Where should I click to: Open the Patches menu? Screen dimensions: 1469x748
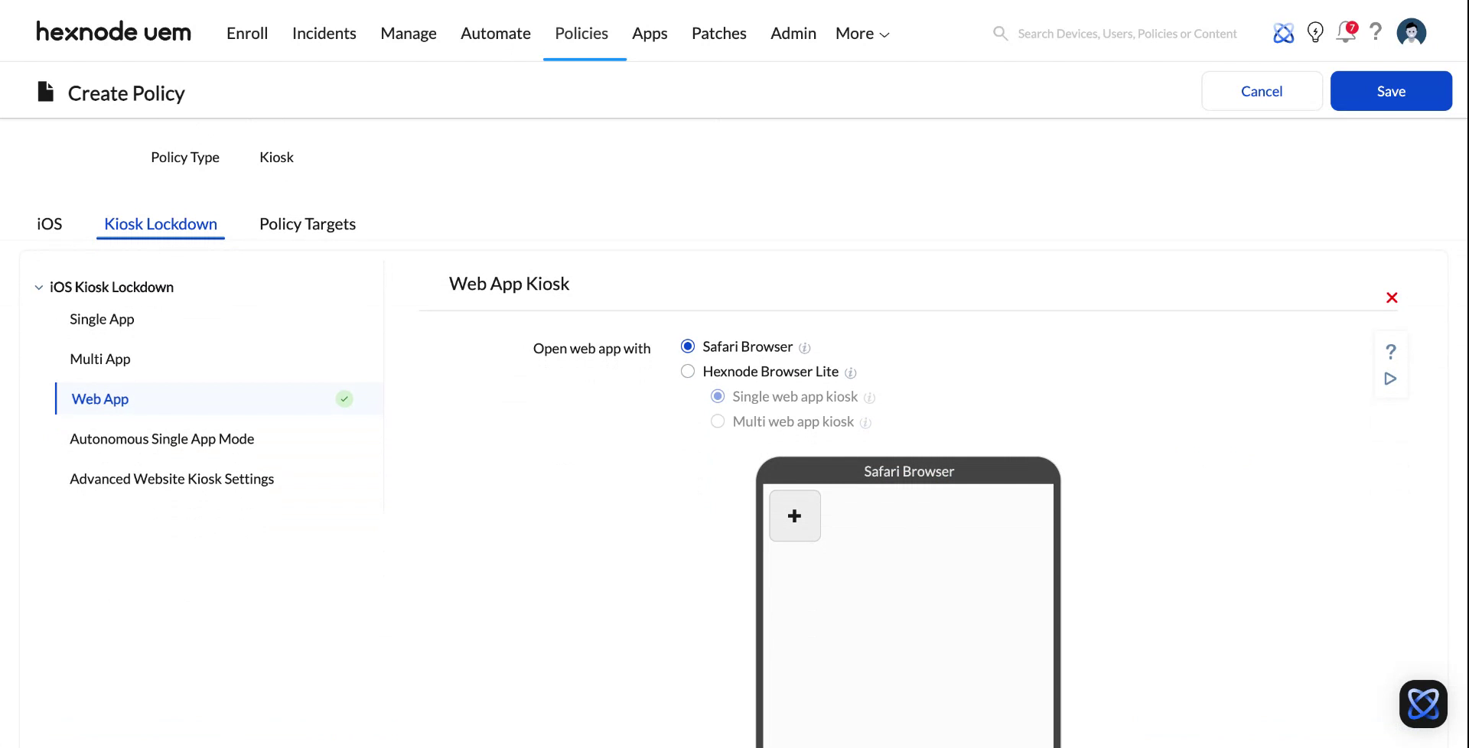point(718,33)
